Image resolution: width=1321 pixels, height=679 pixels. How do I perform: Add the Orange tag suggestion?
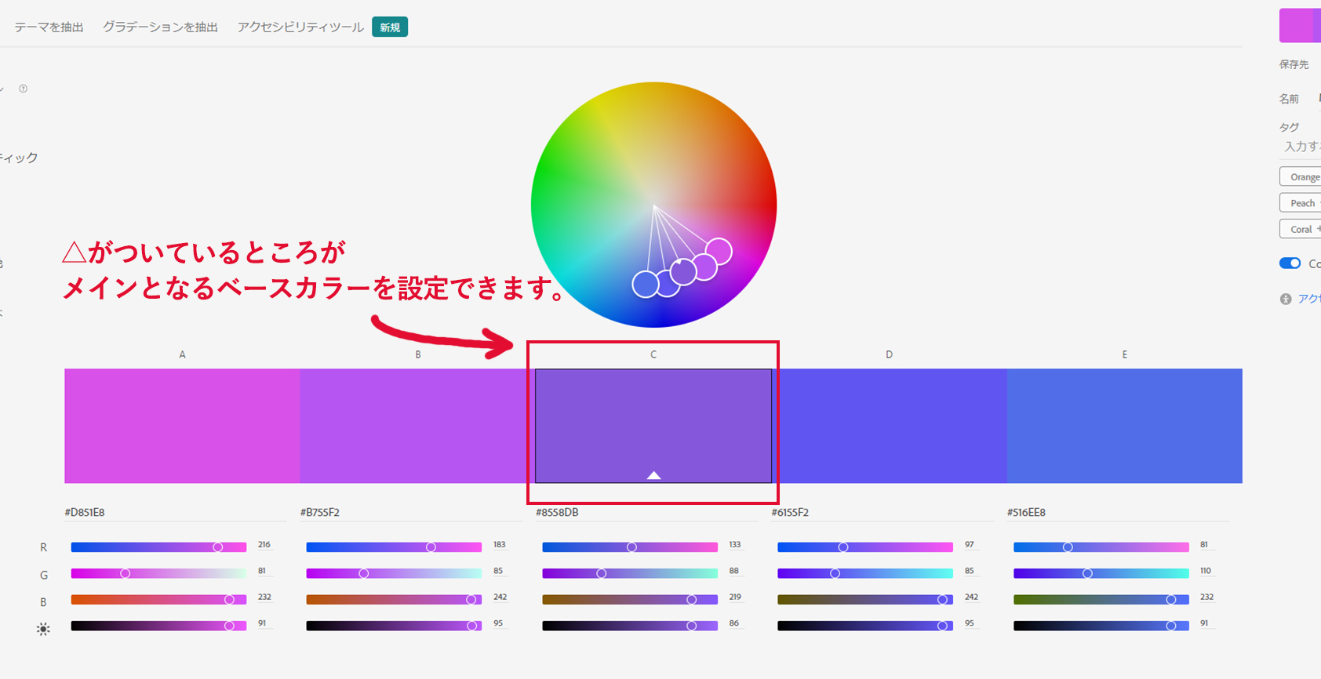[x=1304, y=177]
